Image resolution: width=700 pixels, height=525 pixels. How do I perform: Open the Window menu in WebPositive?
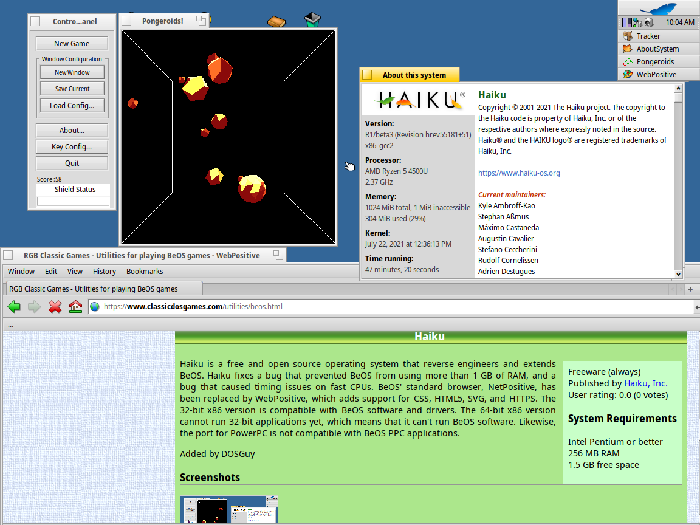pyautogui.click(x=21, y=272)
